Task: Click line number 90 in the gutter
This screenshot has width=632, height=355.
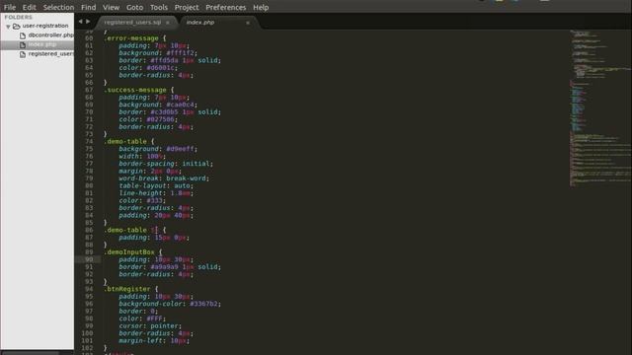Action: click(89, 259)
